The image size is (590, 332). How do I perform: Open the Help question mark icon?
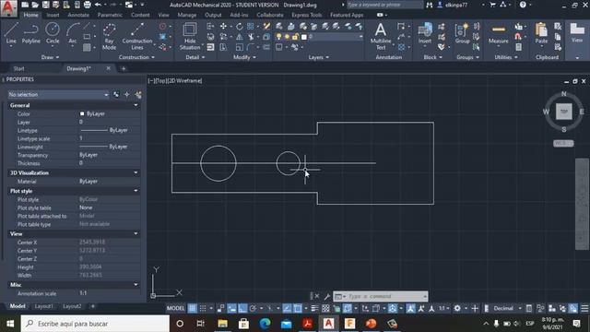pos(523,5)
